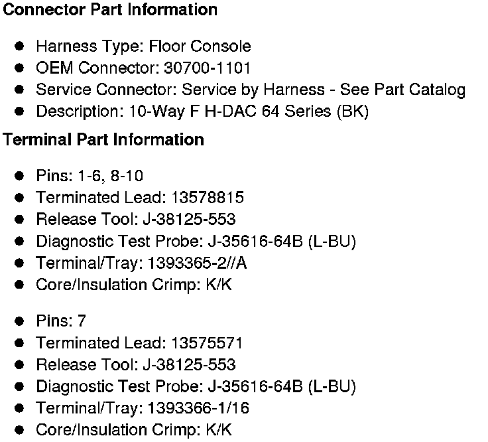Click Terminal/Tray value 1393365-2//A
488x442 pixels.
[x=200, y=263]
